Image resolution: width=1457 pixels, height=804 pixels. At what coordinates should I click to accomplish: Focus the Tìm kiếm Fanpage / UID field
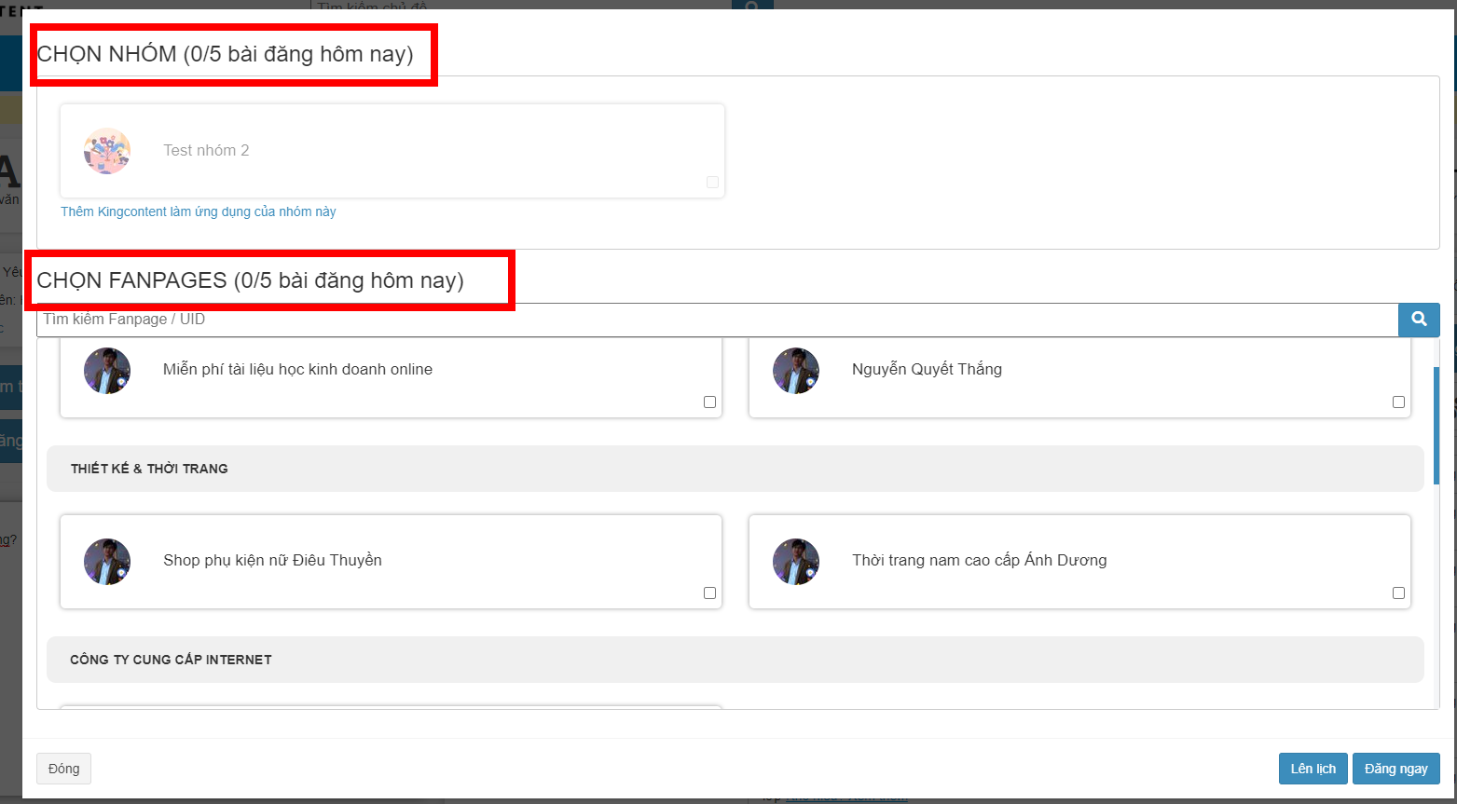718,320
